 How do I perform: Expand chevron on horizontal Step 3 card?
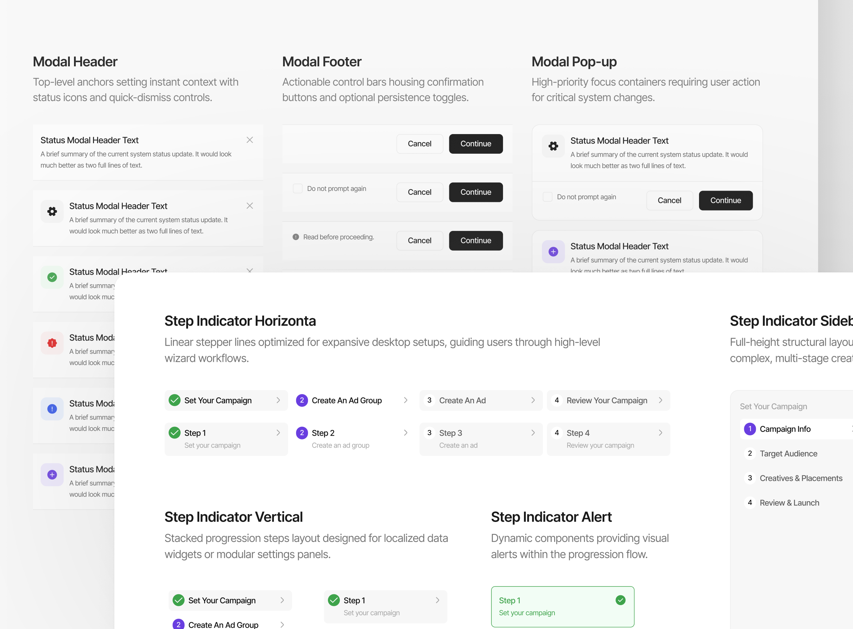533,432
